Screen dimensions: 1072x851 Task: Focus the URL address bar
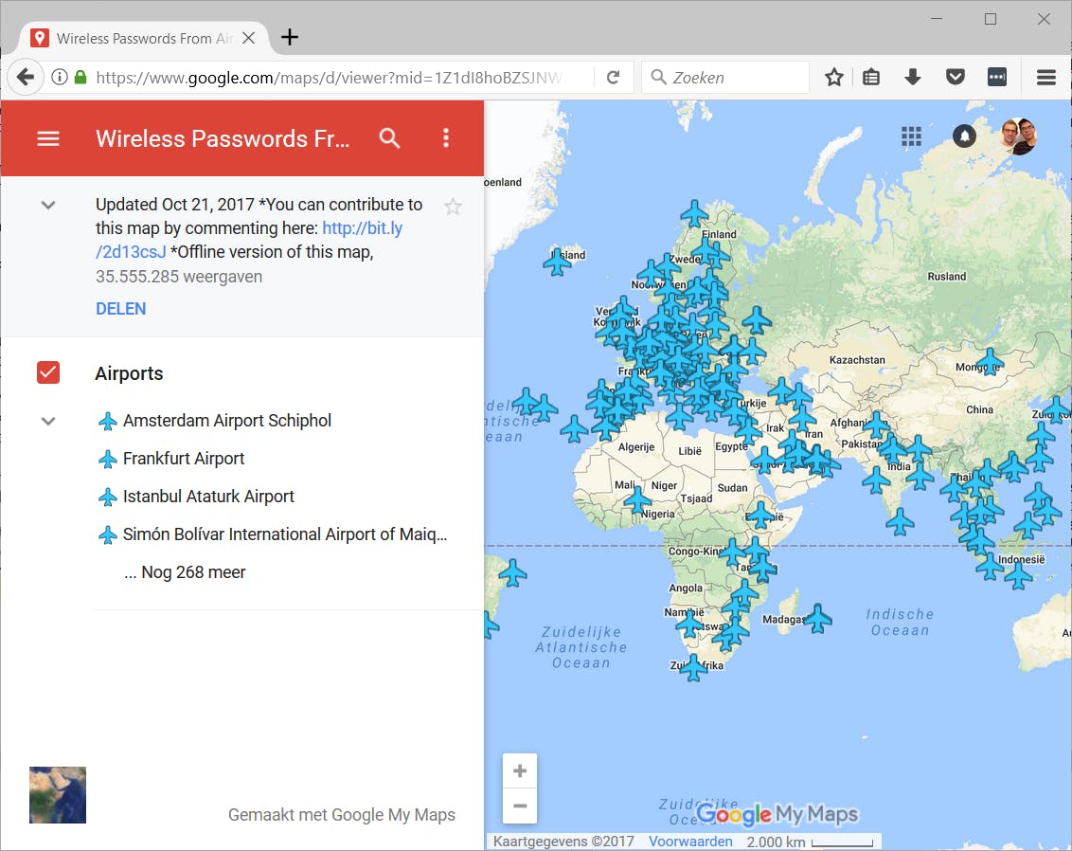pos(329,78)
